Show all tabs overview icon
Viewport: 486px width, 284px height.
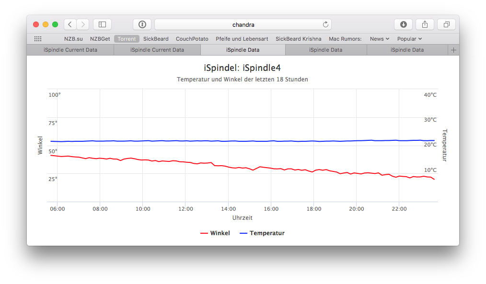(446, 24)
